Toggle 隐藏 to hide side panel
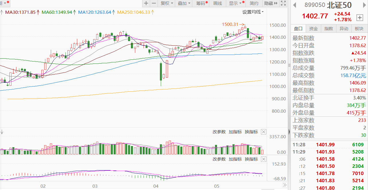 pyautogui.click(x=271, y=3)
